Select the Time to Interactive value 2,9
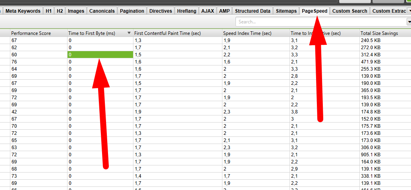Image resolution: width=411 pixels, height=190 pixels. tap(324, 169)
